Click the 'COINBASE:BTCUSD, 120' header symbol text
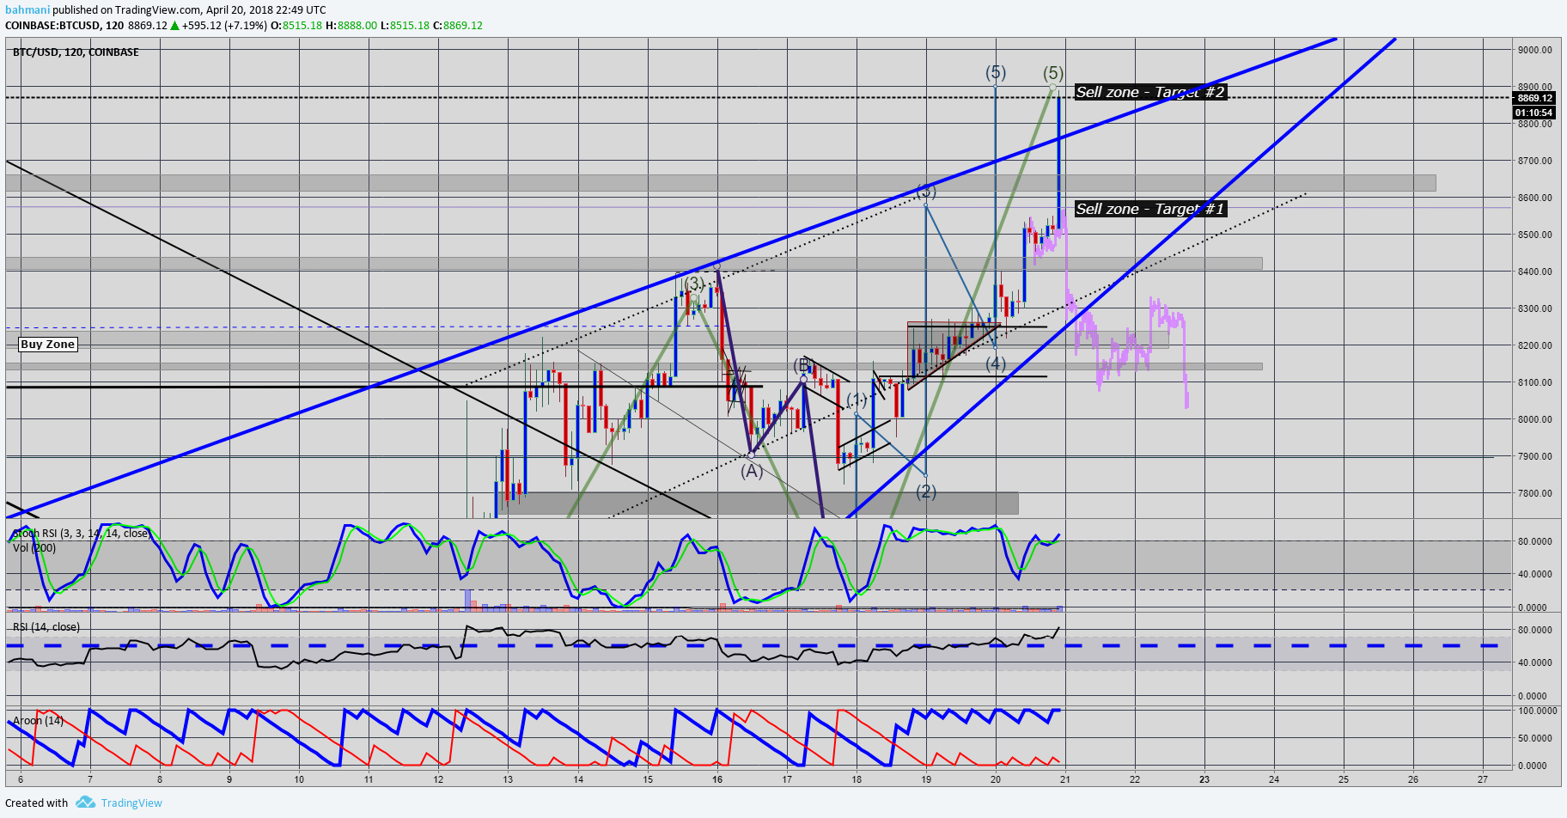1567x818 pixels. coord(64,26)
